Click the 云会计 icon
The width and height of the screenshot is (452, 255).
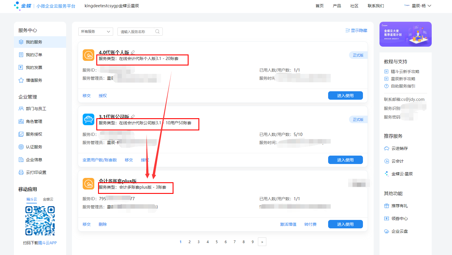tap(387, 161)
